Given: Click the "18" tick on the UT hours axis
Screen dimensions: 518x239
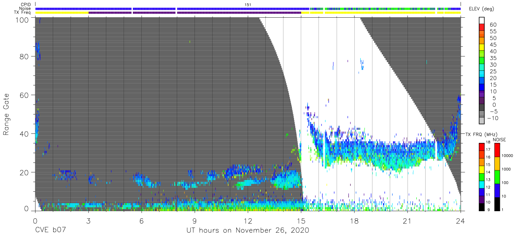Looking at the screenshot, I should point(354,221).
